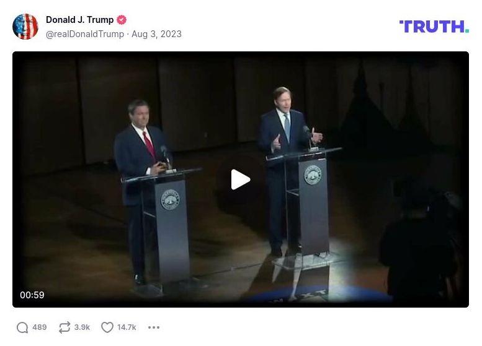Viewport: 482px width, 346px height.
Task: Play the video with the center play button
Action: coord(241,179)
